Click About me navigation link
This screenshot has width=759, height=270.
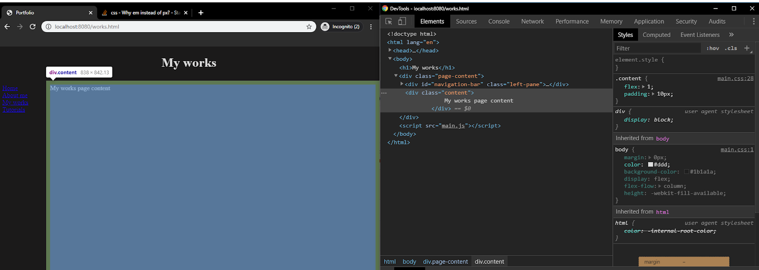click(15, 95)
